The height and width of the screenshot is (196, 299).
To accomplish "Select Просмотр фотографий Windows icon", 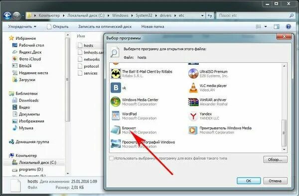I will pyautogui.click(x=116, y=144).
